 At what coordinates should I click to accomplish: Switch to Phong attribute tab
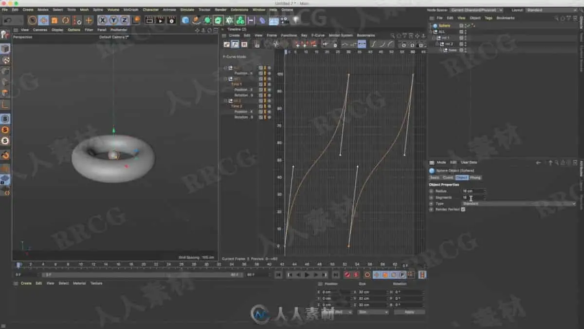coord(475,177)
